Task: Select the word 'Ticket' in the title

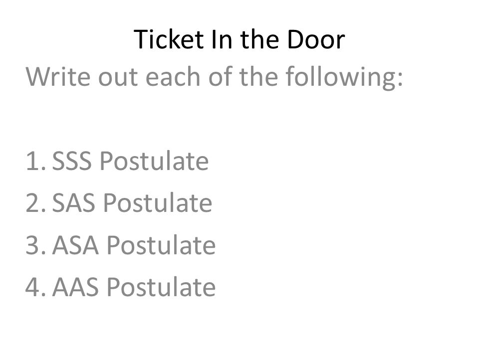Action: [x=169, y=39]
